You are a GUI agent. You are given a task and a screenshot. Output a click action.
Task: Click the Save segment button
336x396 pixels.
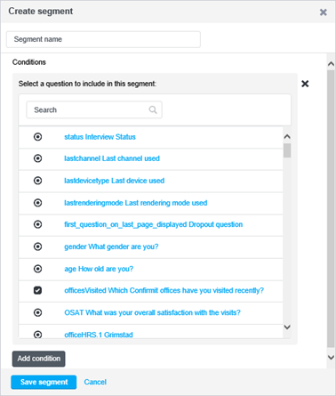pyautogui.click(x=44, y=382)
